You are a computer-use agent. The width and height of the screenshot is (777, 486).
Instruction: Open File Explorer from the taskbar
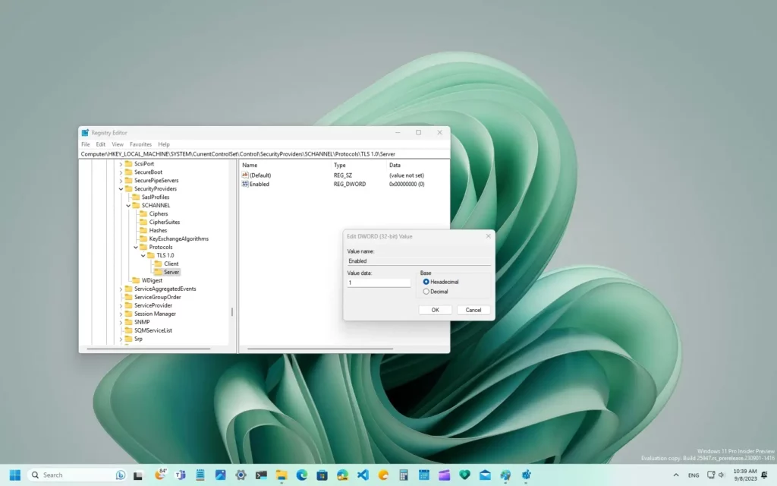coord(282,475)
